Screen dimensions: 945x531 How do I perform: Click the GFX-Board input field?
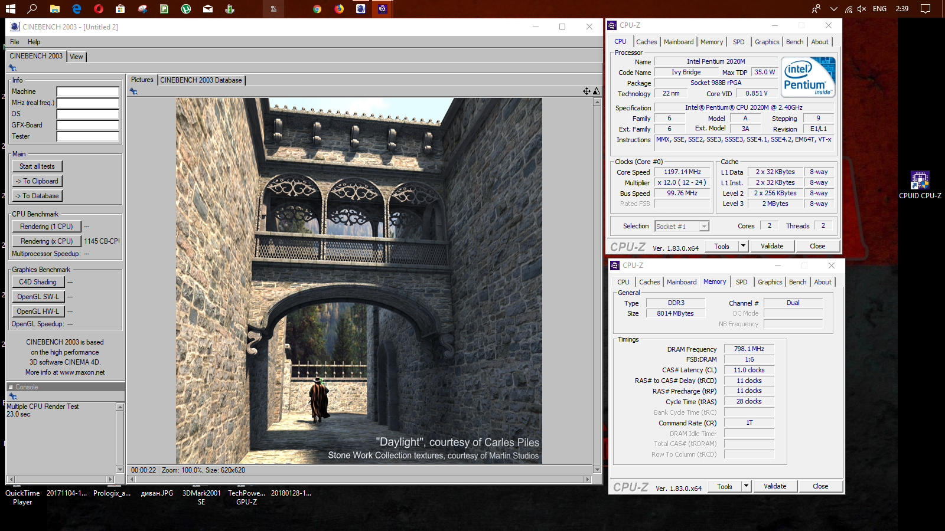pos(87,125)
